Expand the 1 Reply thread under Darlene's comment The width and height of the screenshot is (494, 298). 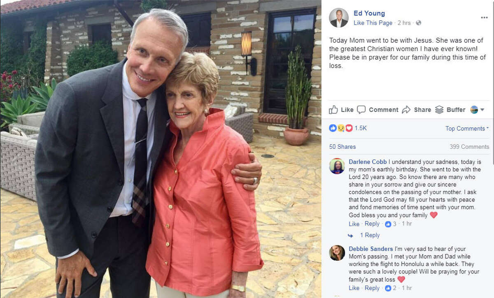click(x=369, y=235)
